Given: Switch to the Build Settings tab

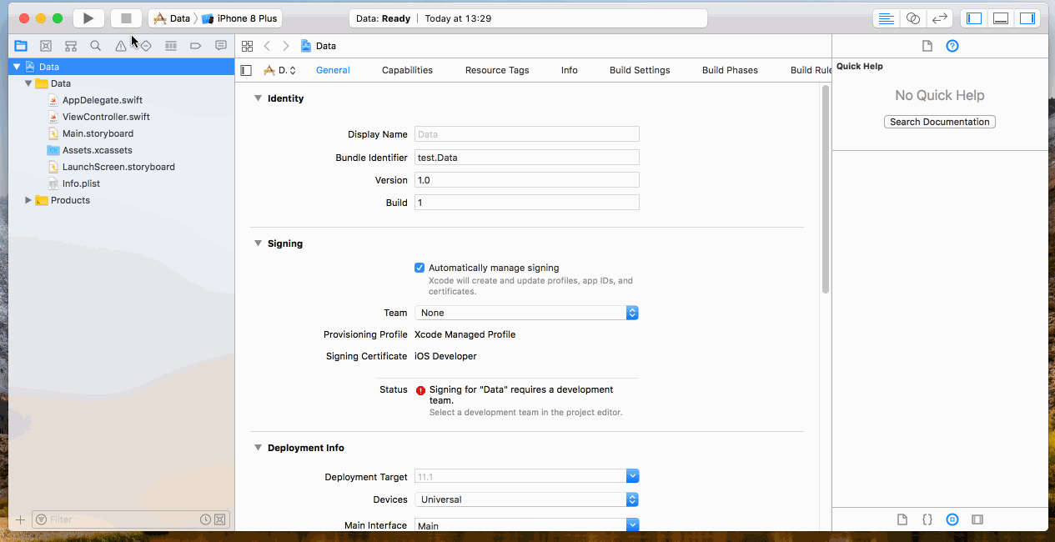Looking at the screenshot, I should (x=640, y=70).
